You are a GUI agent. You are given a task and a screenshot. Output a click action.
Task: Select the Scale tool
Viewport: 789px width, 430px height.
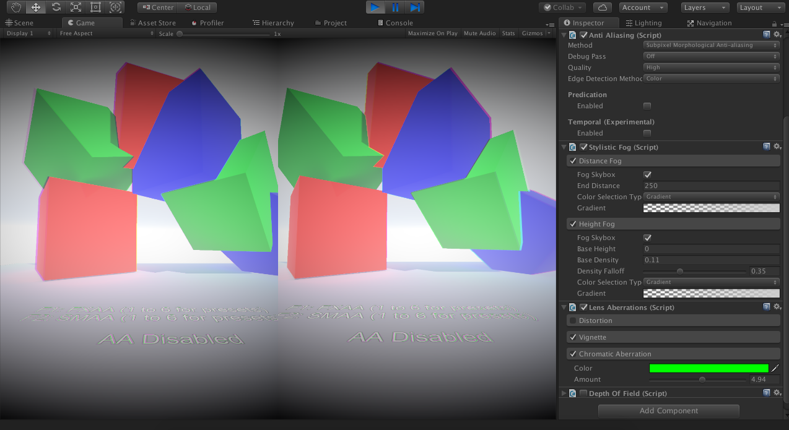pyautogui.click(x=76, y=7)
